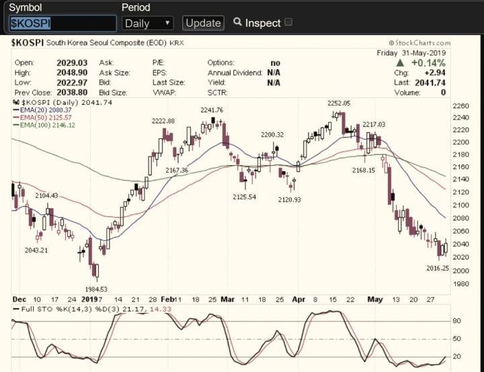Click the 2019 year axis label
Screen dimensions: 484x372
point(89,299)
